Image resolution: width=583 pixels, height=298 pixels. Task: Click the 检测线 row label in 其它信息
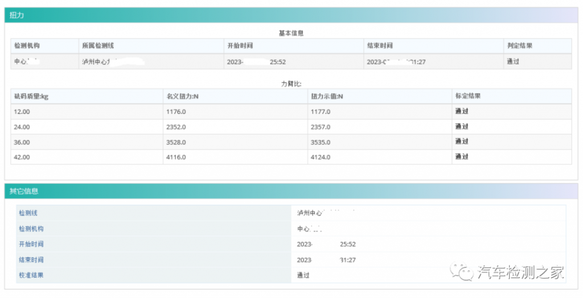coord(28,213)
